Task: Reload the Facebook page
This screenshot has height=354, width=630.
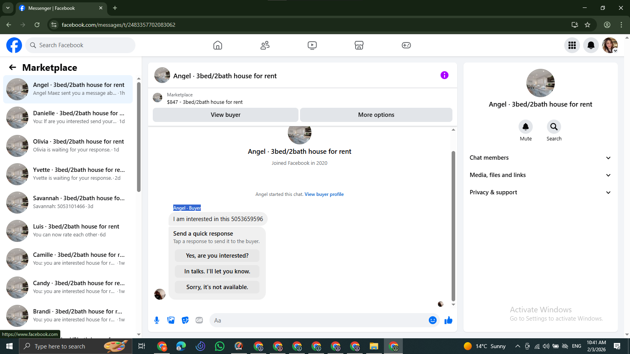Action: [x=37, y=25]
